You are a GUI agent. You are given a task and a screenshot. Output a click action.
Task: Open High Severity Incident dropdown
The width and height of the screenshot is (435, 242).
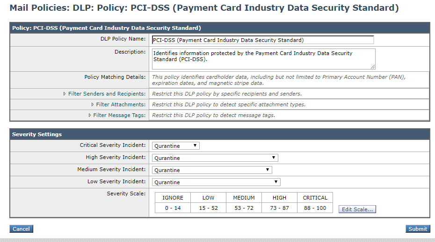tap(215, 158)
